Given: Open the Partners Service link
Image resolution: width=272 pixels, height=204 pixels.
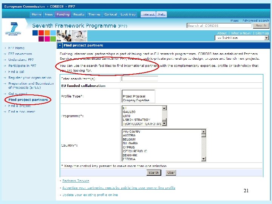Looking at the screenshot, I should pyautogui.click(x=76, y=181).
